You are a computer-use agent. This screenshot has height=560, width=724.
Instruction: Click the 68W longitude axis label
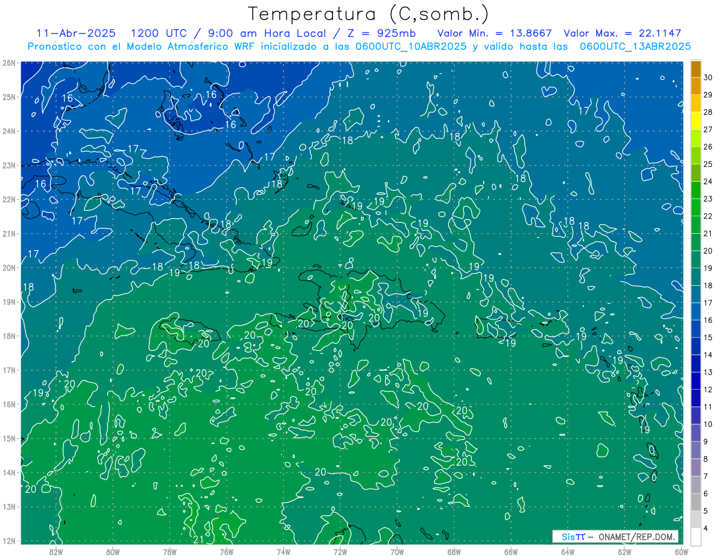(454, 552)
